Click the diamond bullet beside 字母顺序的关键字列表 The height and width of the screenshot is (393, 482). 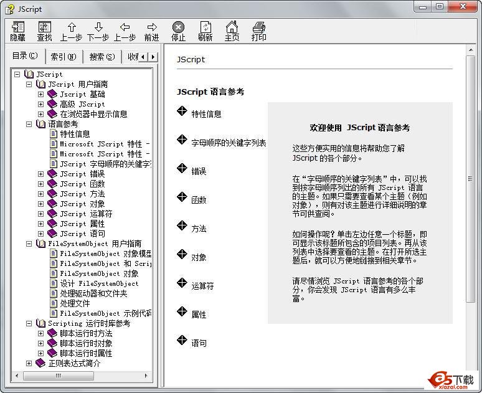point(182,140)
